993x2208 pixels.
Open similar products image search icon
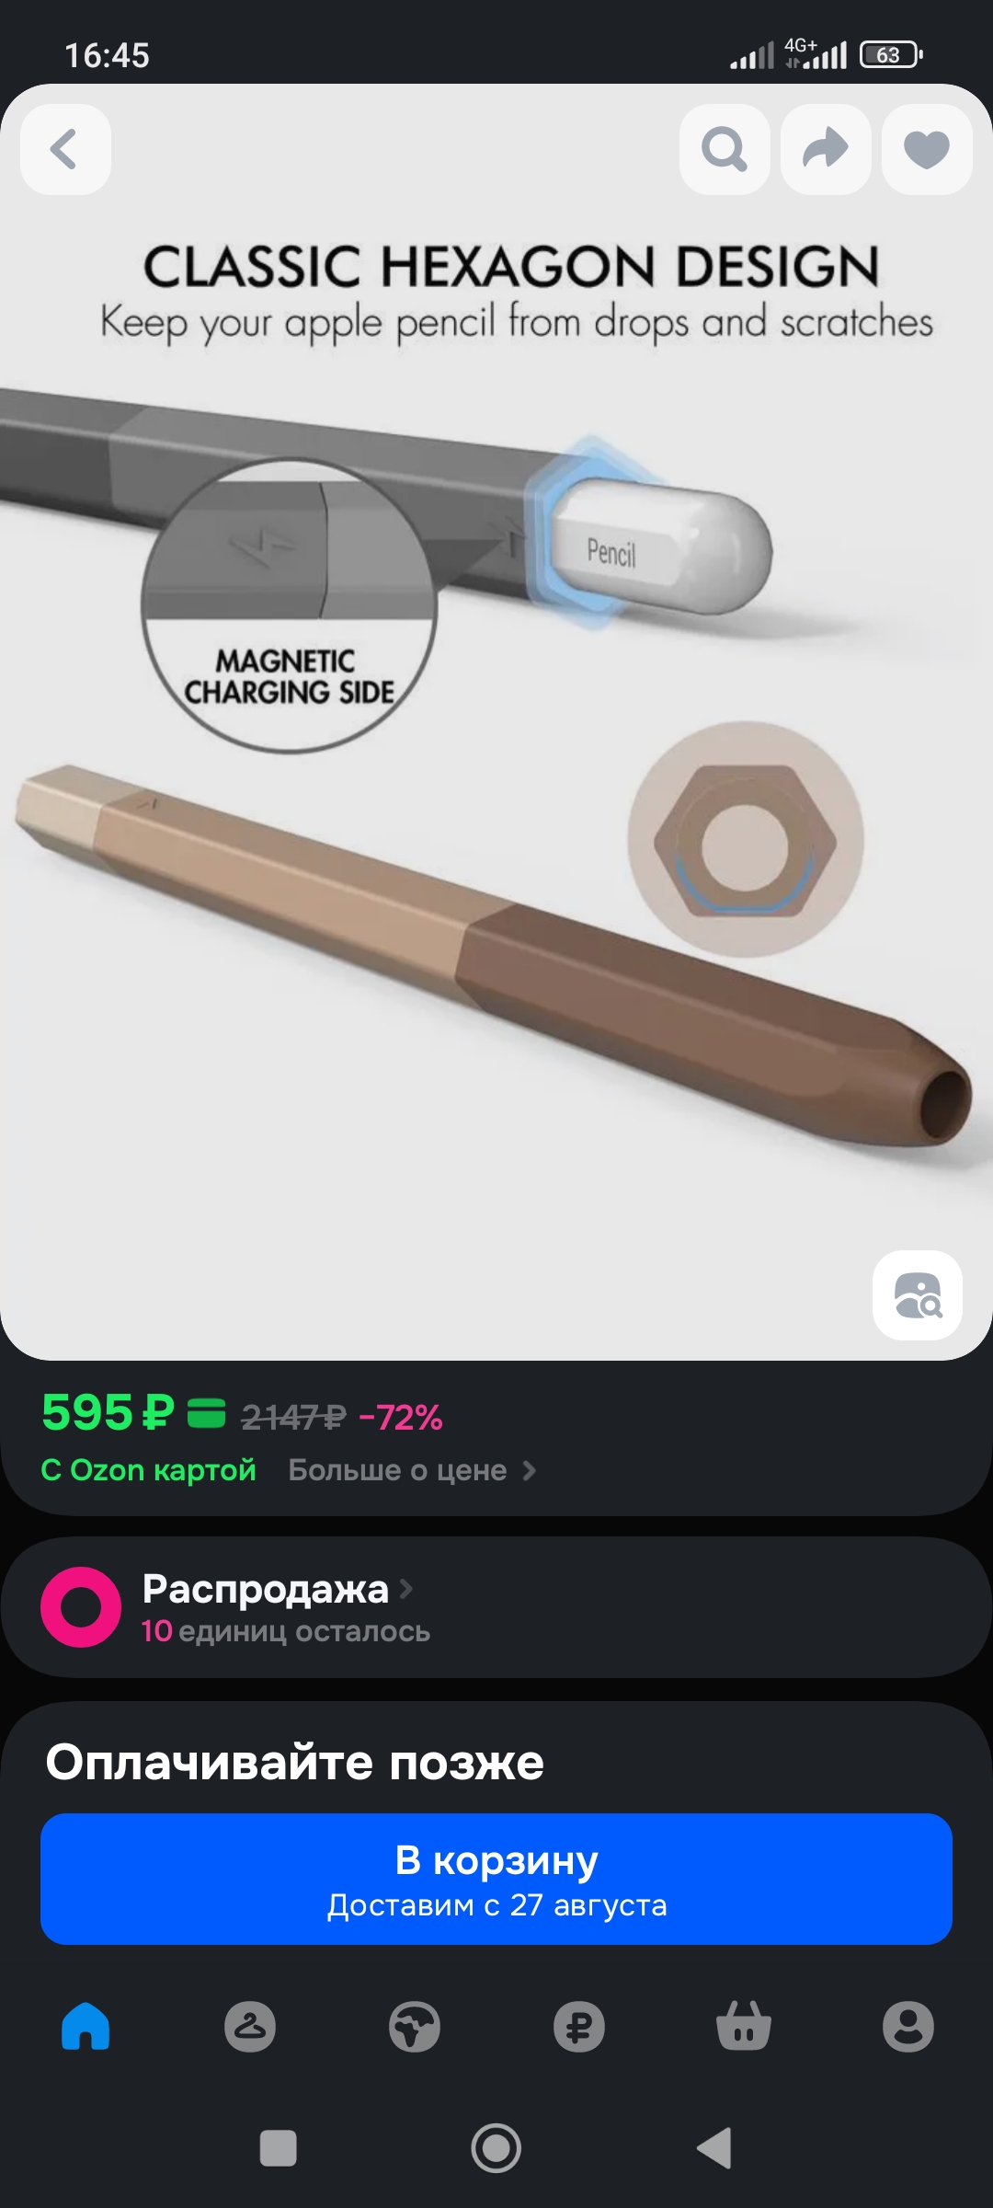coord(918,1295)
